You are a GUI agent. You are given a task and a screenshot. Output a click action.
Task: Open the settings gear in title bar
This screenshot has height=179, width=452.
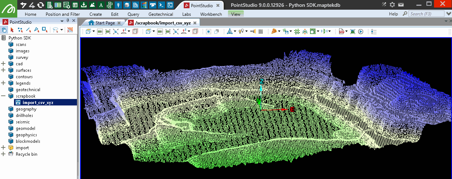(392, 5)
